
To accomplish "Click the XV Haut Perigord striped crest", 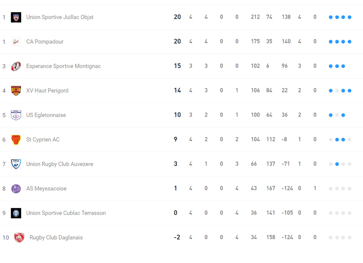I will 16,91.
